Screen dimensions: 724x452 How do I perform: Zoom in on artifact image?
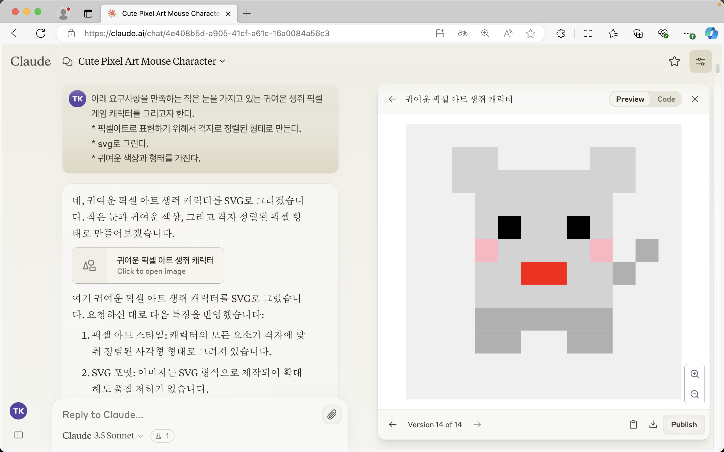click(x=694, y=374)
